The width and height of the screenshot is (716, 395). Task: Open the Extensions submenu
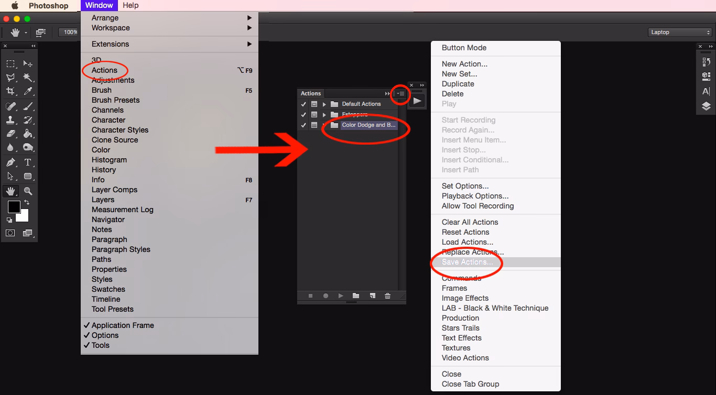pos(169,44)
